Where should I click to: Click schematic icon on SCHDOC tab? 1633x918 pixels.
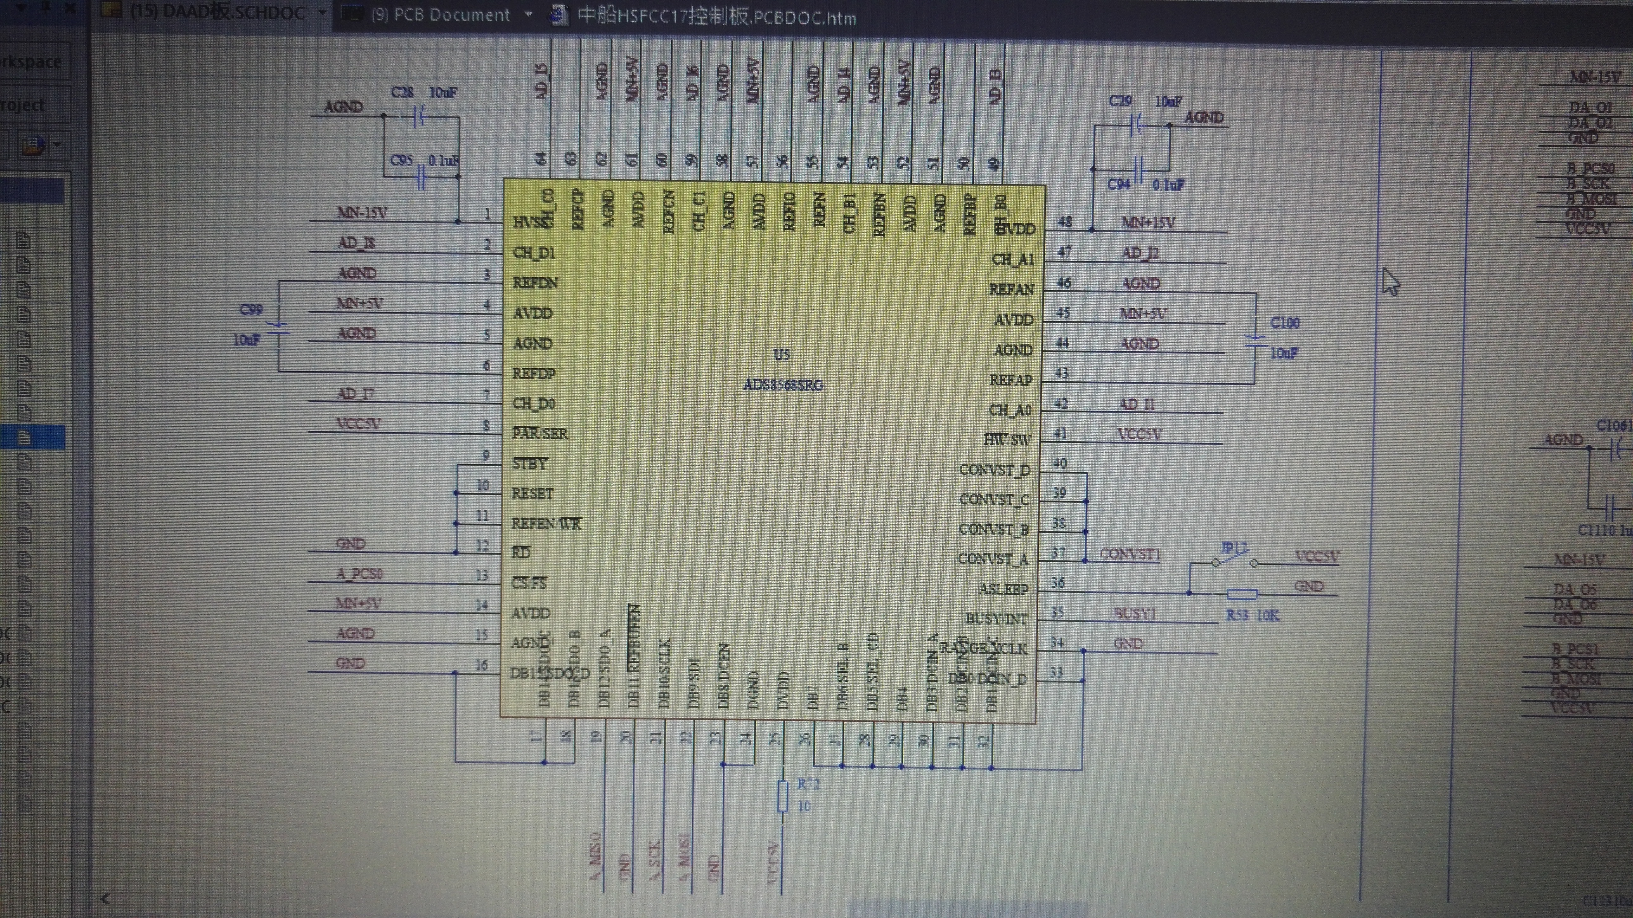(112, 10)
